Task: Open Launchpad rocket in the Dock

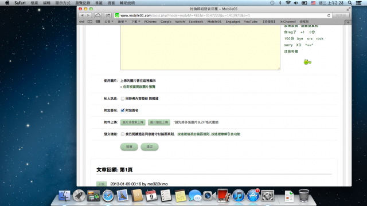Action: tap(79, 196)
